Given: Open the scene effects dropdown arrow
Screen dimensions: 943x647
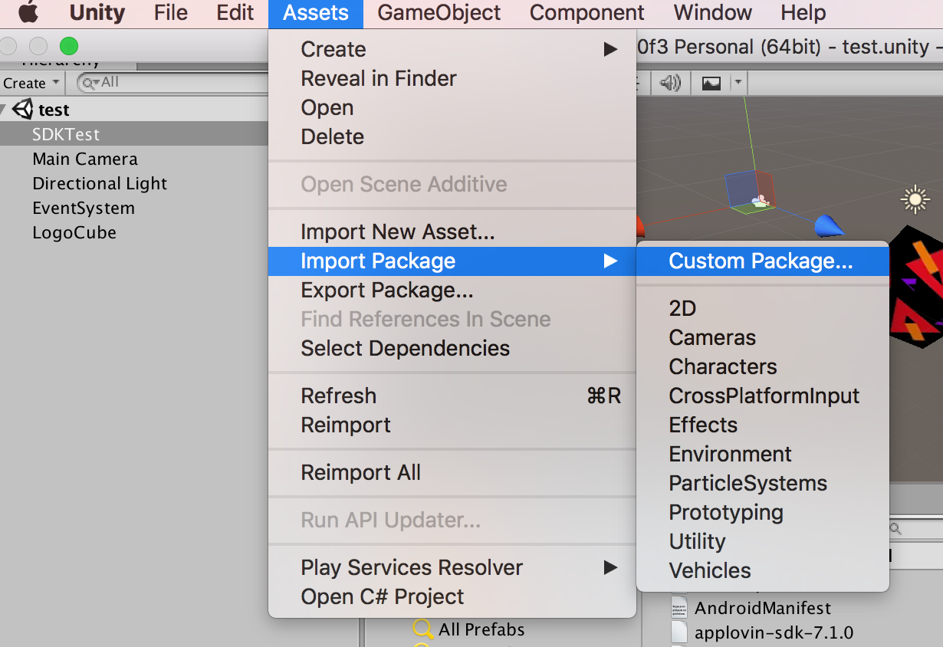Looking at the screenshot, I should click(x=738, y=83).
